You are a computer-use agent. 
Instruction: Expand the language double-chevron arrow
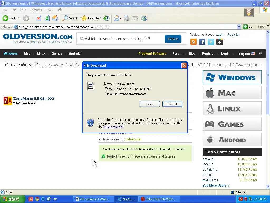coord(260,53)
